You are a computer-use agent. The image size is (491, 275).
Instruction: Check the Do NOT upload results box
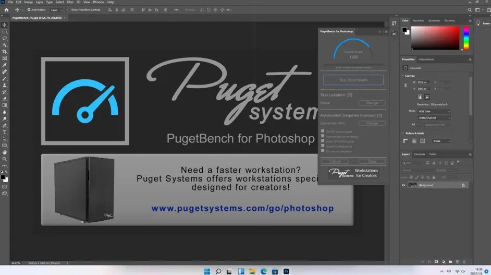[x=323, y=131]
